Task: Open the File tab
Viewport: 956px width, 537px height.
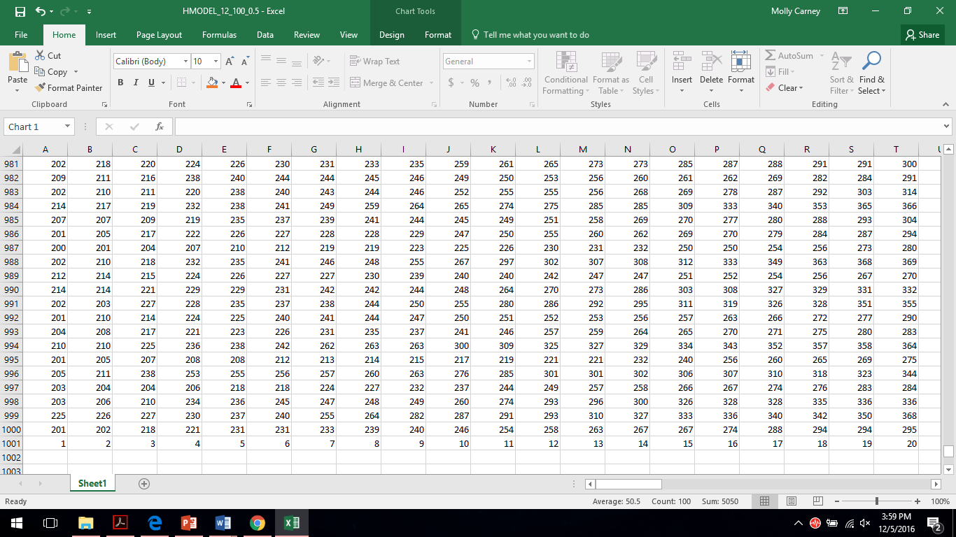Action: pyautogui.click(x=21, y=35)
